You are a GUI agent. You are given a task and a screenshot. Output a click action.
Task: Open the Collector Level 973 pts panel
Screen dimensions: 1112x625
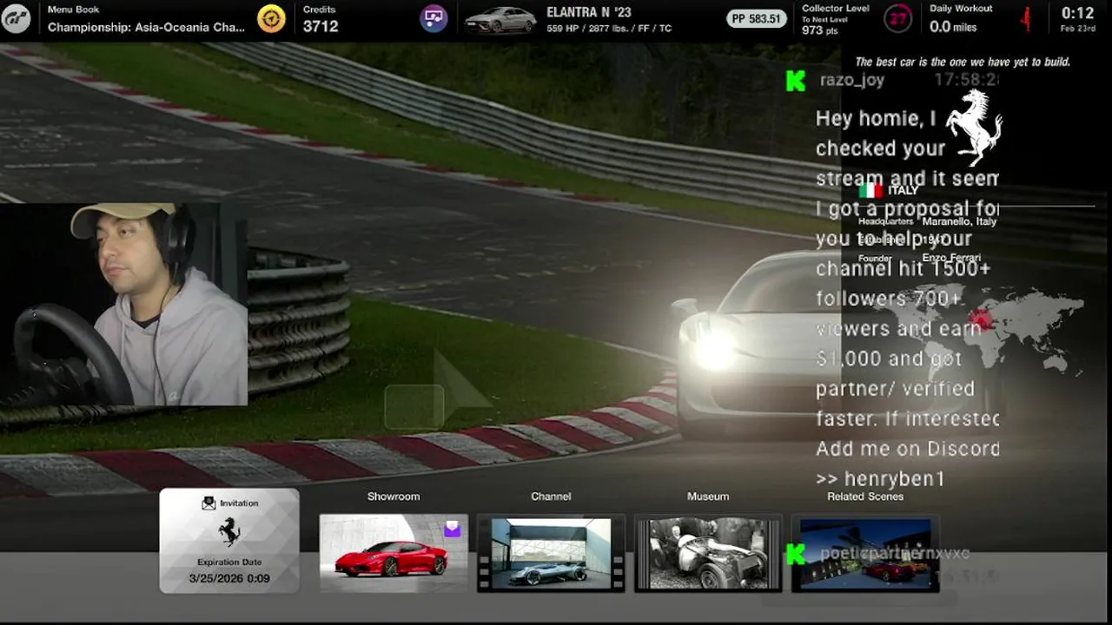pyautogui.click(x=836, y=18)
